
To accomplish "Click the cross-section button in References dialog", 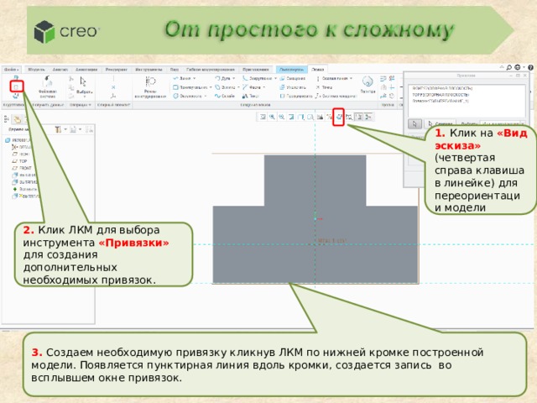I will pyautogui.click(x=441, y=123).
